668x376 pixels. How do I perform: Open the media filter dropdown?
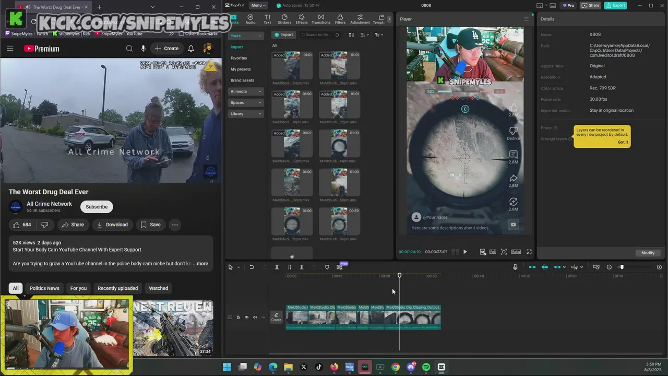point(379,34)
